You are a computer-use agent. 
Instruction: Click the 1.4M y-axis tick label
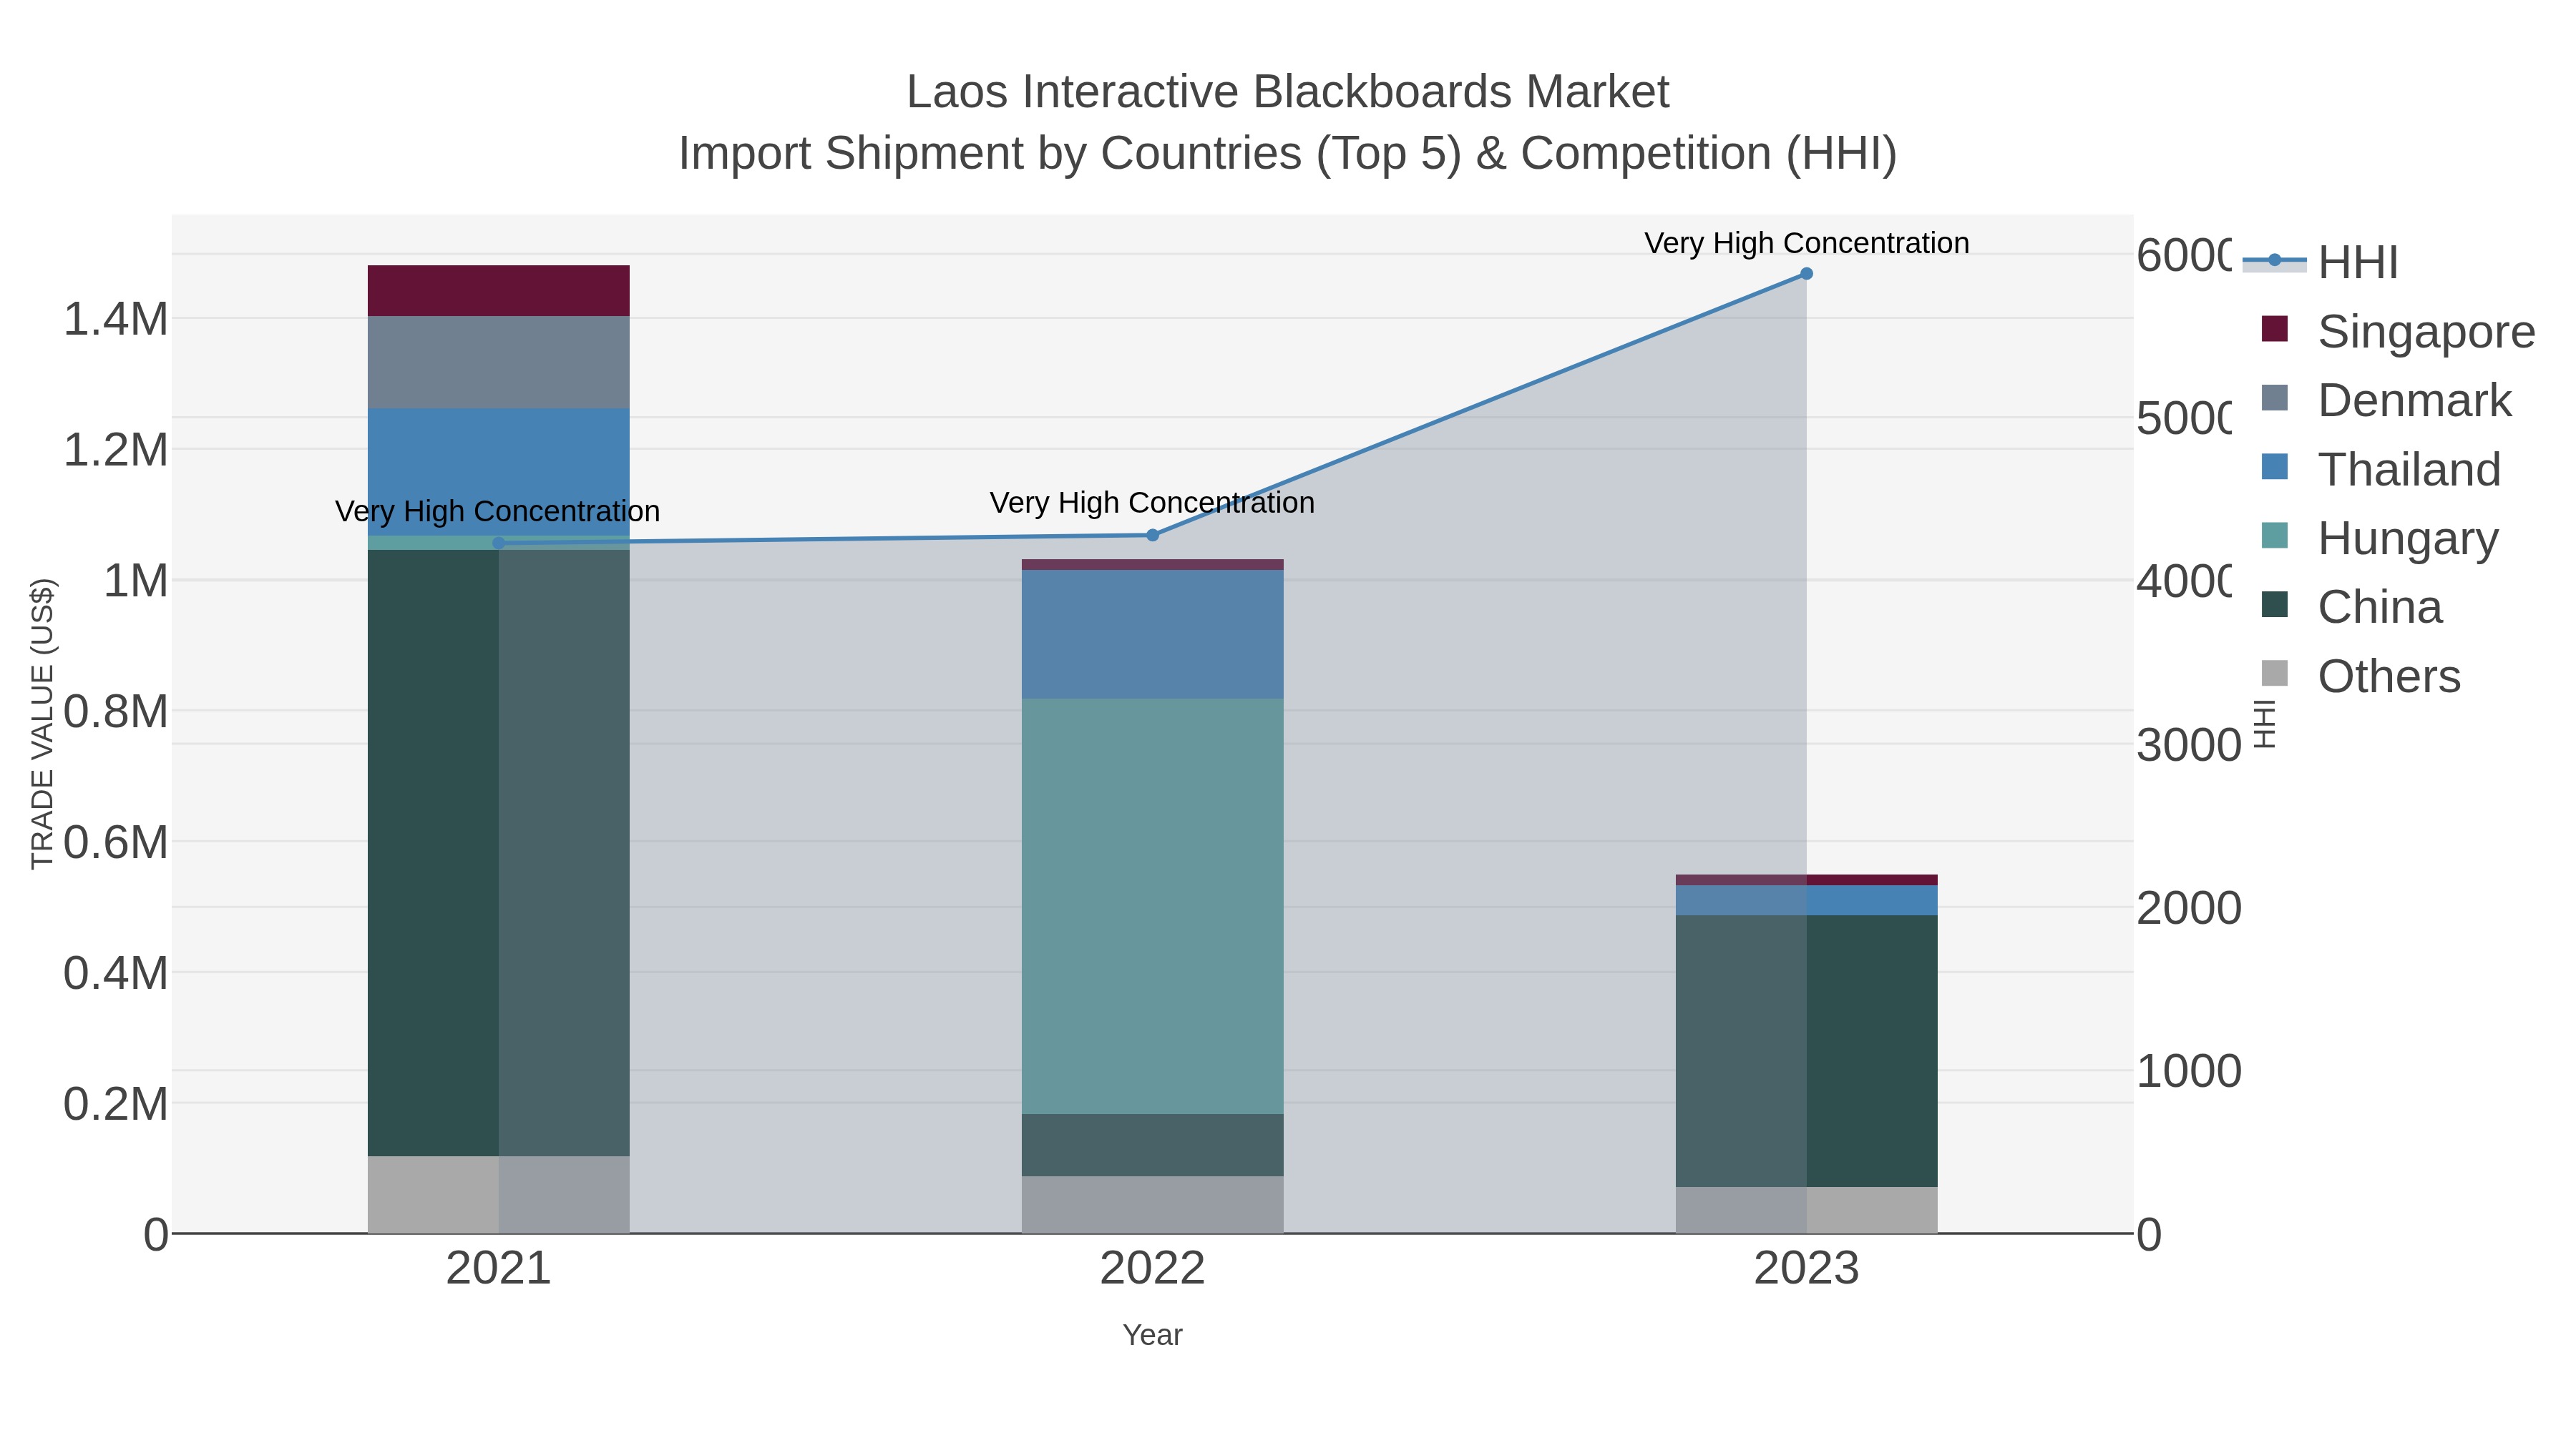116,320
